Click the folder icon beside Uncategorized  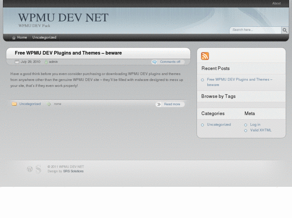[x=14, y=104]
